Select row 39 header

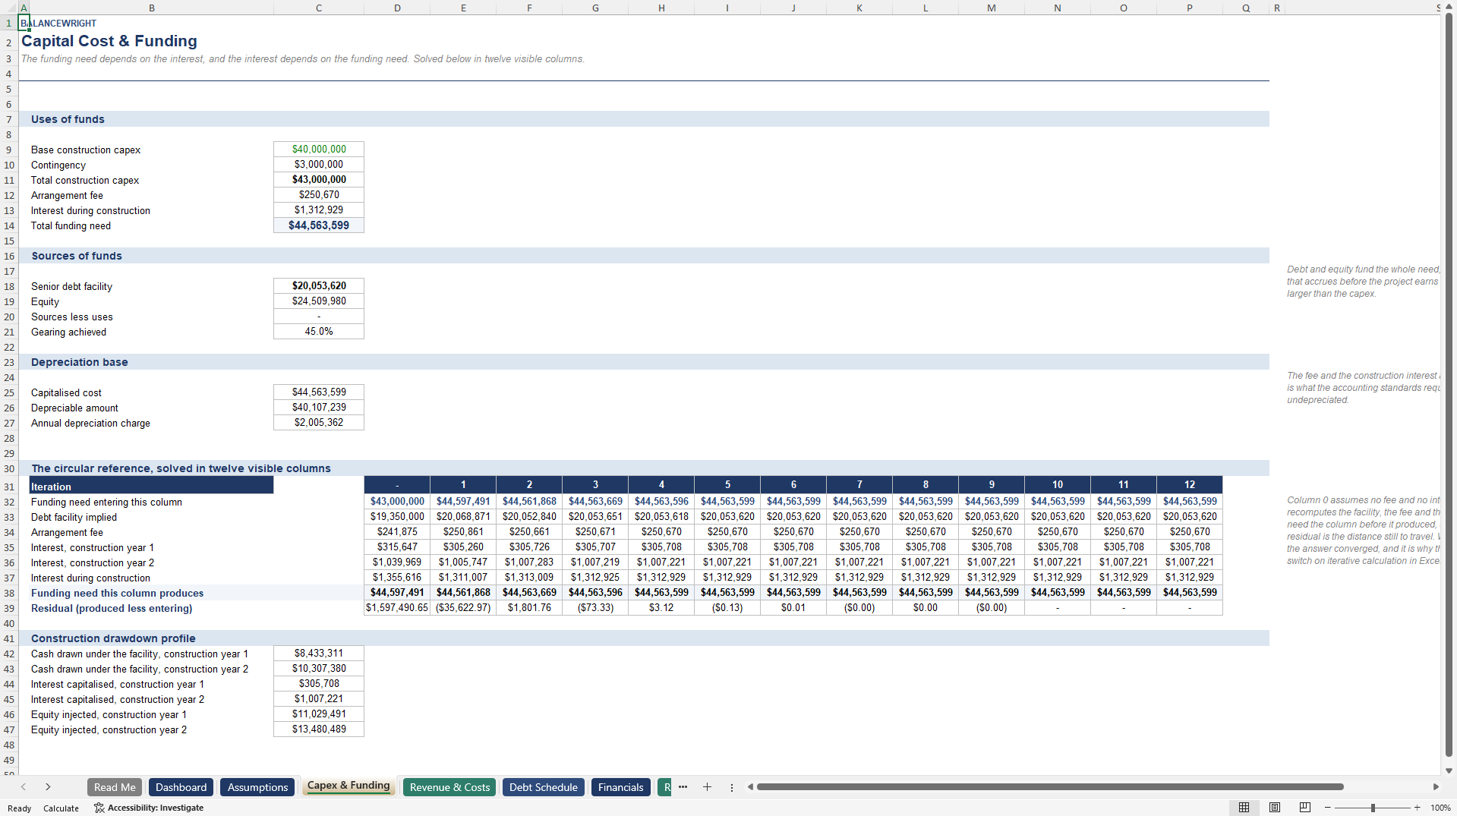pyautogui.click(x=8, y=608)
